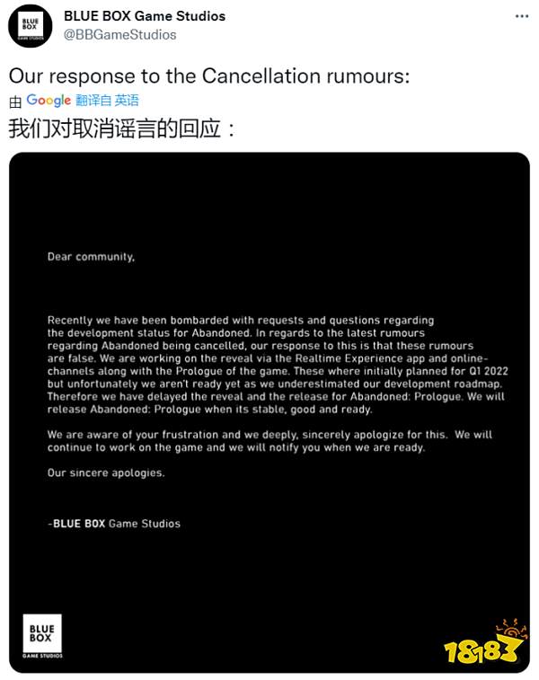The image size is (539, 680).
Task: Open the BLUE BOX Game Studios display name
Action: point(144,16)
